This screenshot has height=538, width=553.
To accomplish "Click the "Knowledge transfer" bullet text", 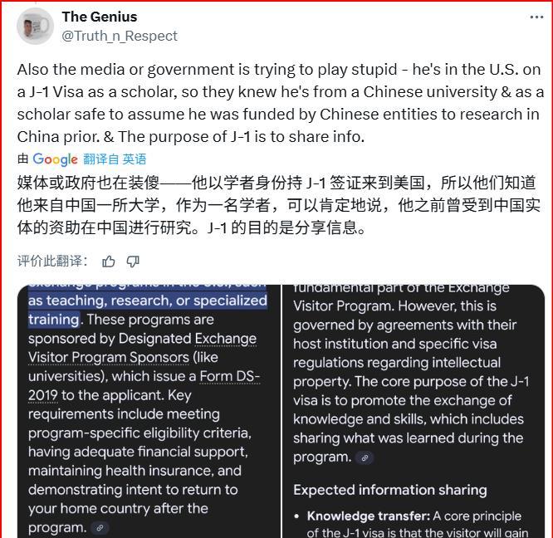I will (x=369, y=516).
